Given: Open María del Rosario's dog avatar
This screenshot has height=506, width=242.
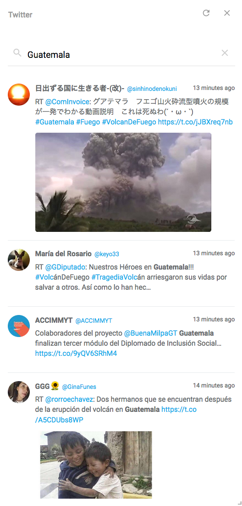Looking at the screenshot, I should coord(19,260).
